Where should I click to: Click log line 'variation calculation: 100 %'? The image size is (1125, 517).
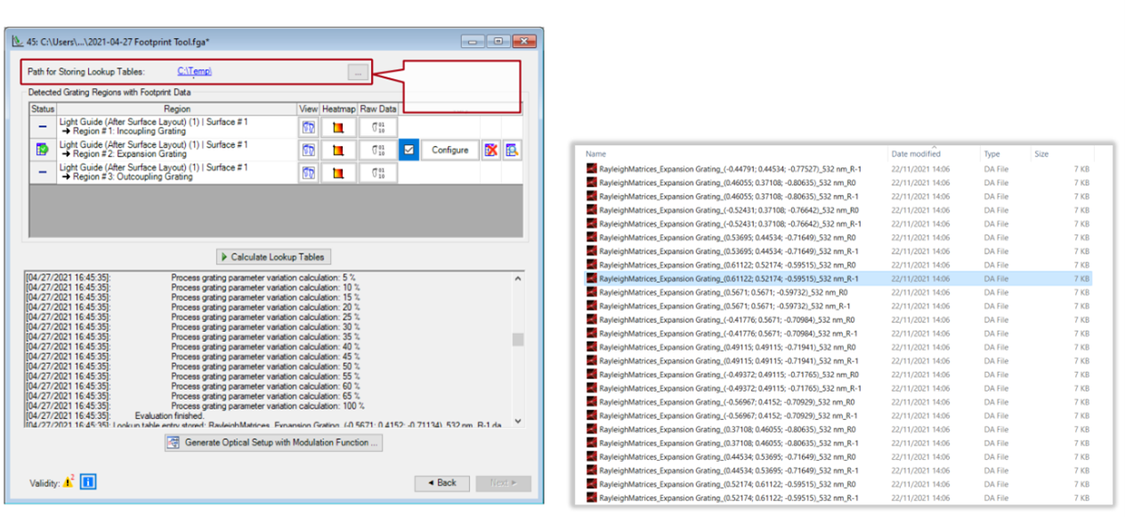[269, 406]
